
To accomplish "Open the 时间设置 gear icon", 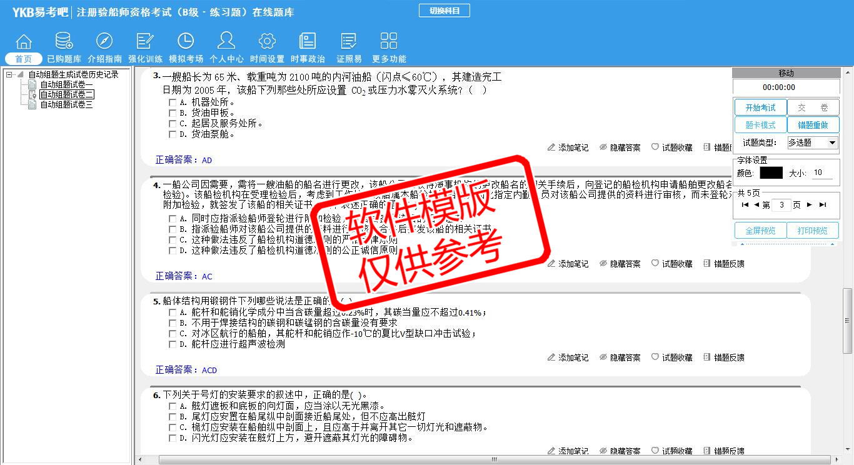I will coord(267,42).
